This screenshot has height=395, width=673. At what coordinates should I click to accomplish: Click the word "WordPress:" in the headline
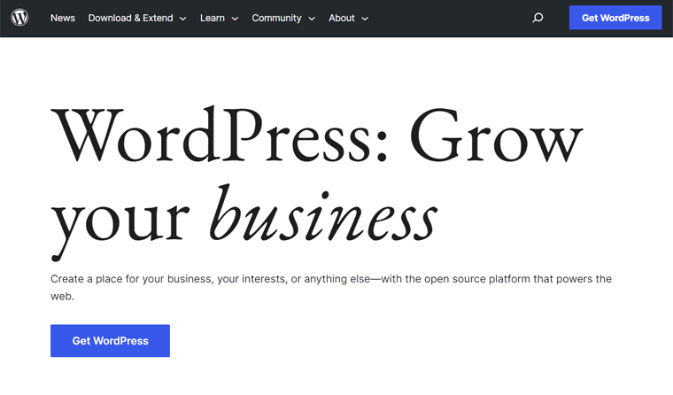(220, 139)
